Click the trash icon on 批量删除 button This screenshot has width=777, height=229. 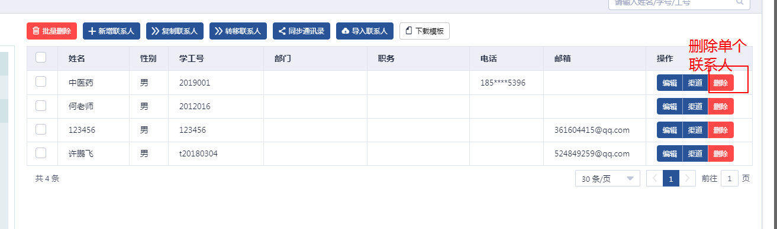pos(36,31)
